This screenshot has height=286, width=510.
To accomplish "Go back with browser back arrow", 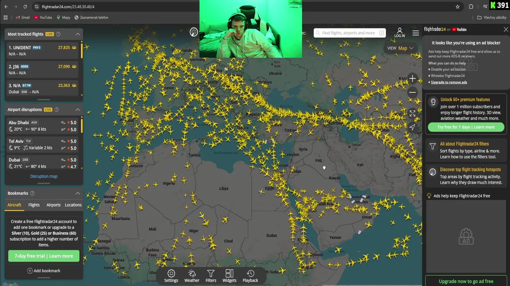I will [5, 7].
